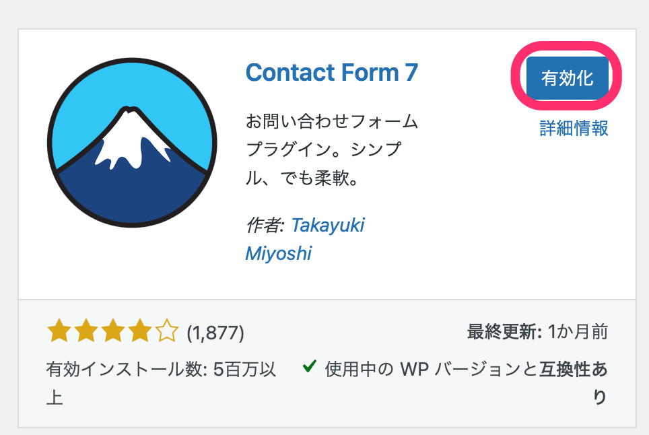This screenshot has height=435, width=649.
Task: Click the 5百万以上 install count text
Action: 245,370
